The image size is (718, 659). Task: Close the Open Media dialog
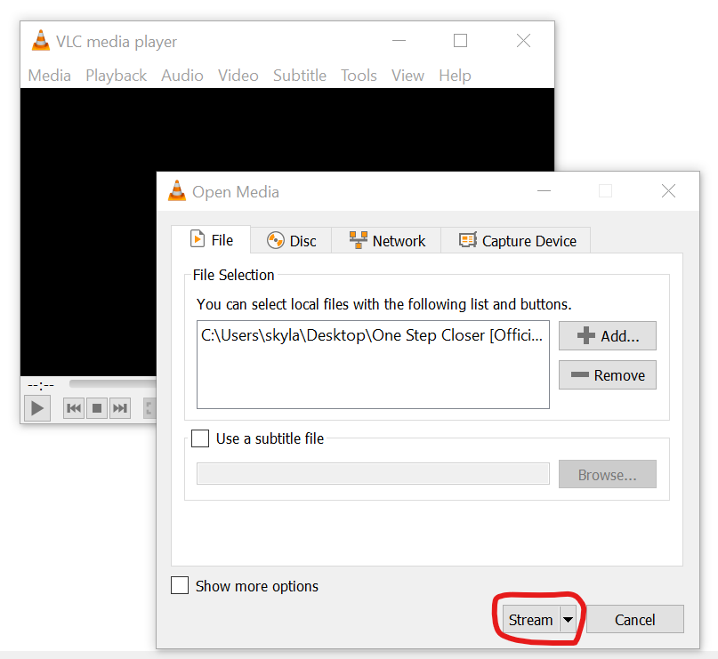(668, 191)
